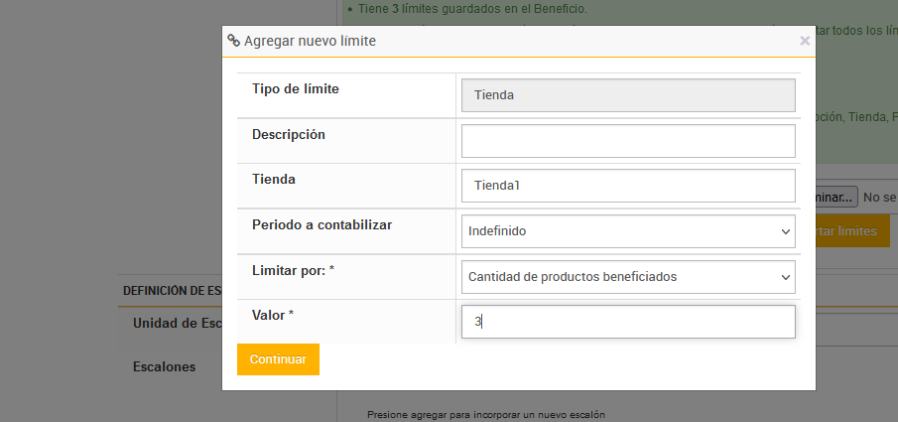Viewport: 898px width, 422px height.
Task: Click the orange límites button behind the dialog
Action: click(x=852, y=231)
